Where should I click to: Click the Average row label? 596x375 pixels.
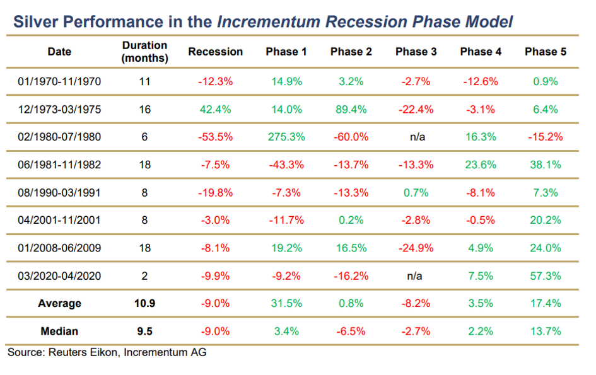[59, 303]
